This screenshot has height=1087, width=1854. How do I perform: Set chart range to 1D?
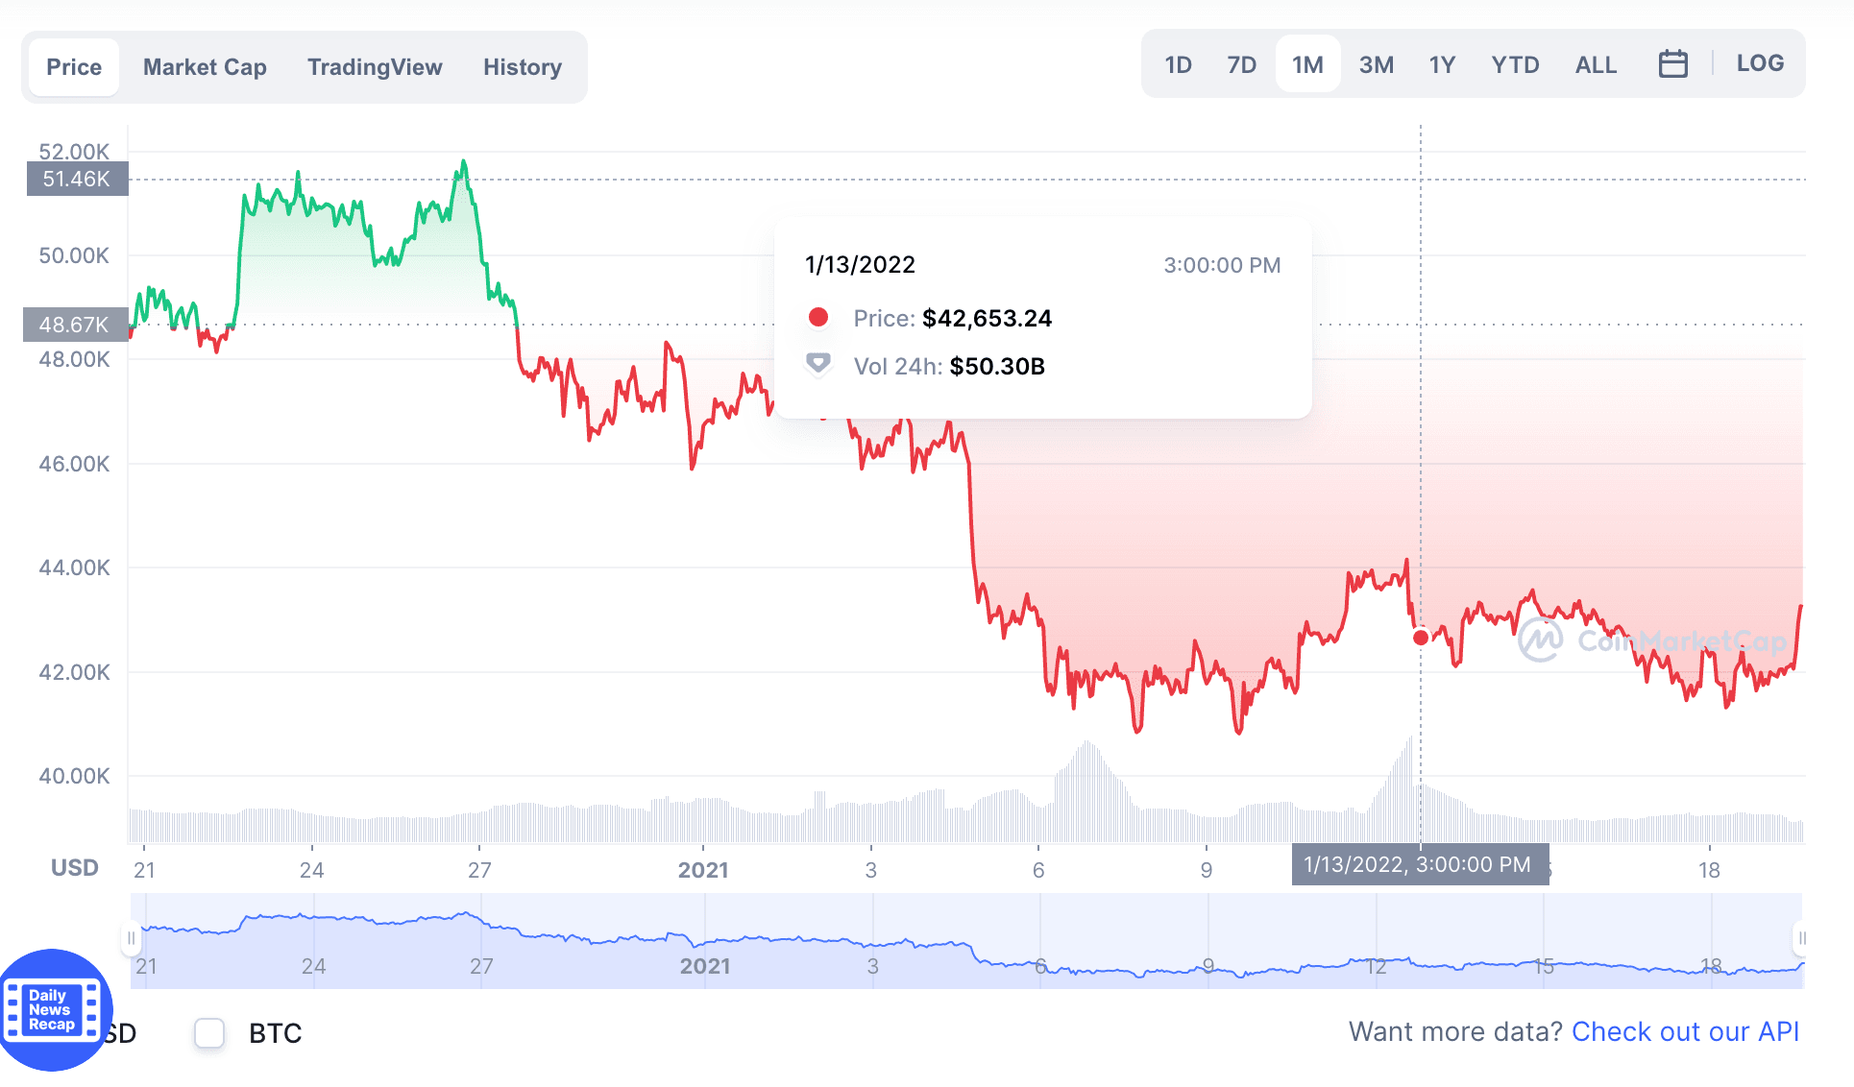click(1178, 64)
